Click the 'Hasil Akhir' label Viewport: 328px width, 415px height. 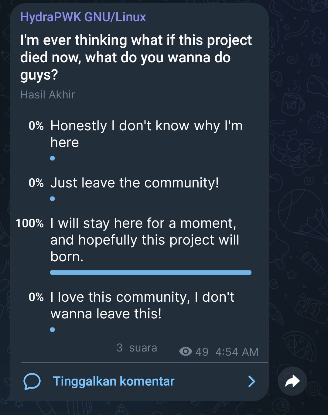coord(47,94)
